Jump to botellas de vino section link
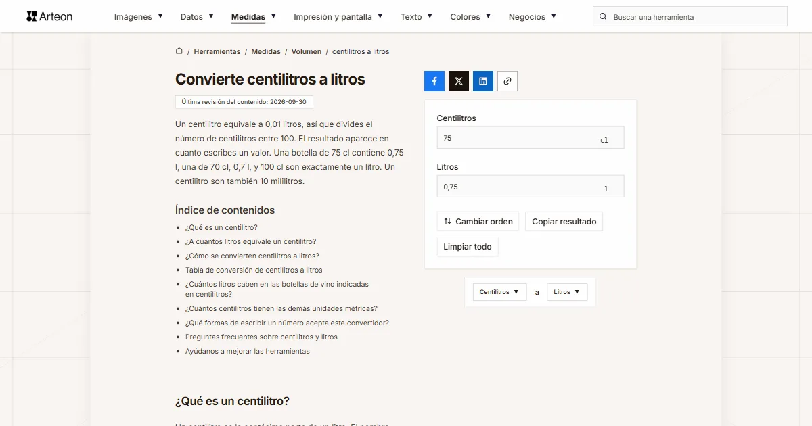The image size is (812, 426). [277, 289]
